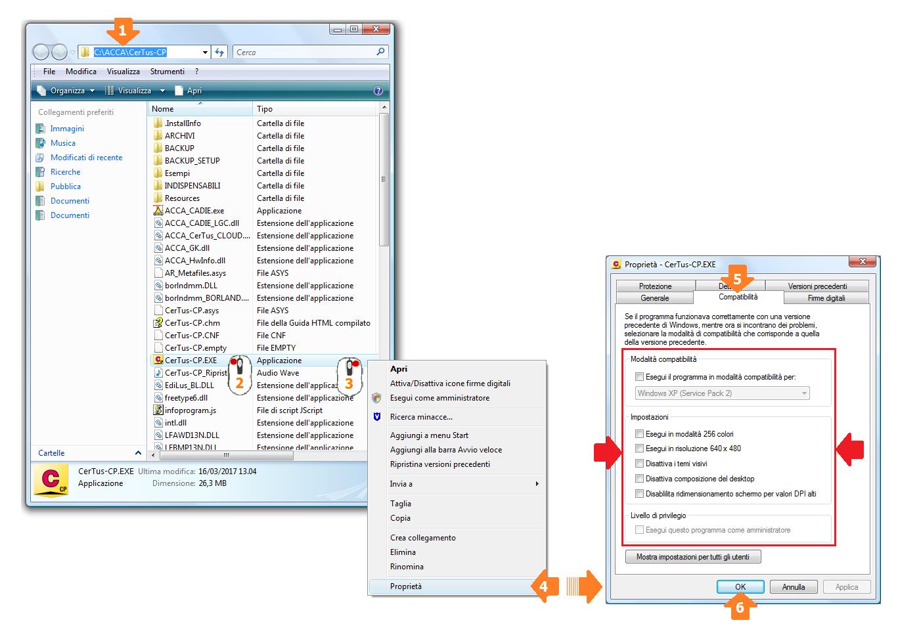Select the BACKUP_SETUP folder icon

tap(158, 160)
